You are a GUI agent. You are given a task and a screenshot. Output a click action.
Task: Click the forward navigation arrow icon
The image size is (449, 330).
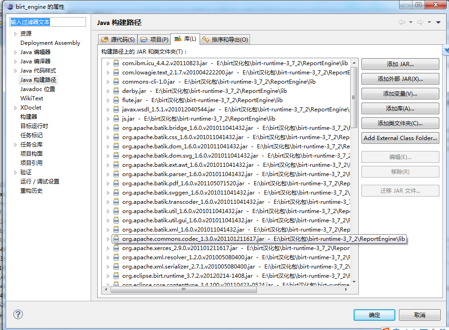pyautogui.click(x=420, y=22)
